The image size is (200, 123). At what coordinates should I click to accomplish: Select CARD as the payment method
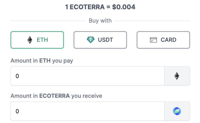(x=163, y=40)
